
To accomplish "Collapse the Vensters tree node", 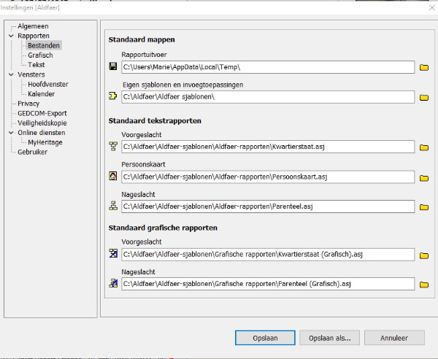I will [x=10, y=74].
